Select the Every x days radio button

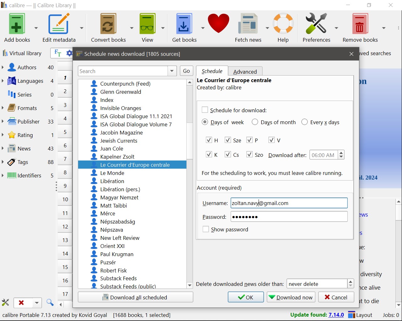[x=304, y=122]
